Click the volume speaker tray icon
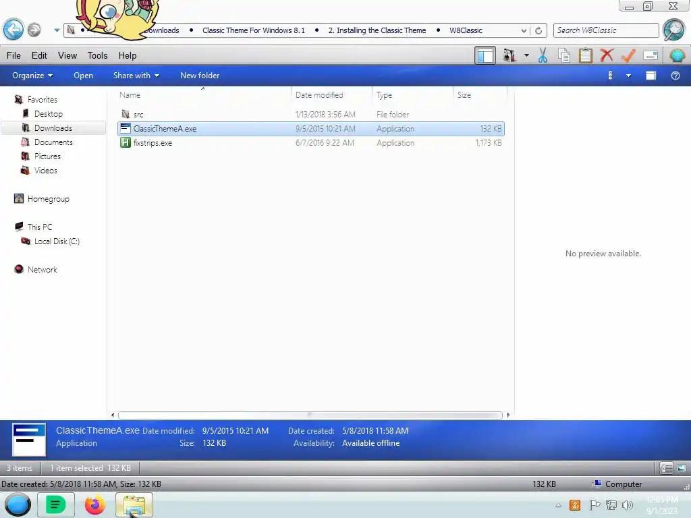The width and height of the screenshot is (691, 518). pos(628,505)
